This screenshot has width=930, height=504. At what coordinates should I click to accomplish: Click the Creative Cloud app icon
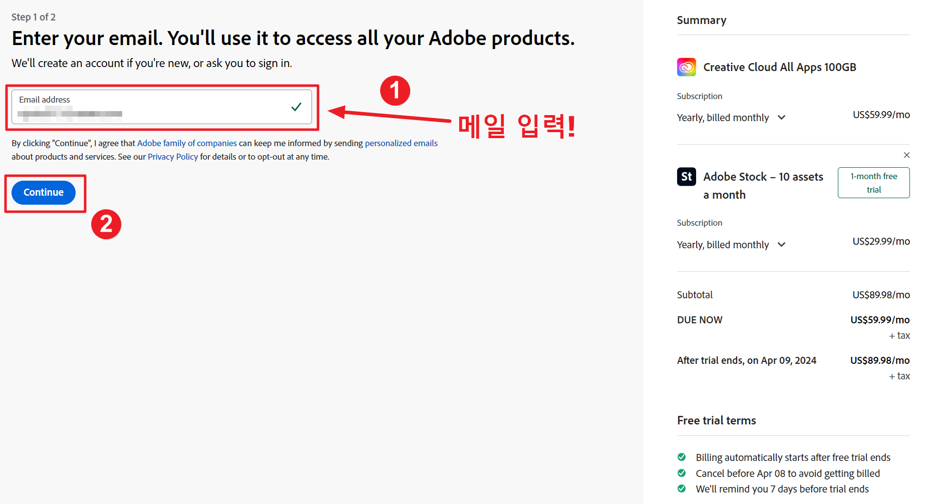pyautogui.click(x=687, y=67)
